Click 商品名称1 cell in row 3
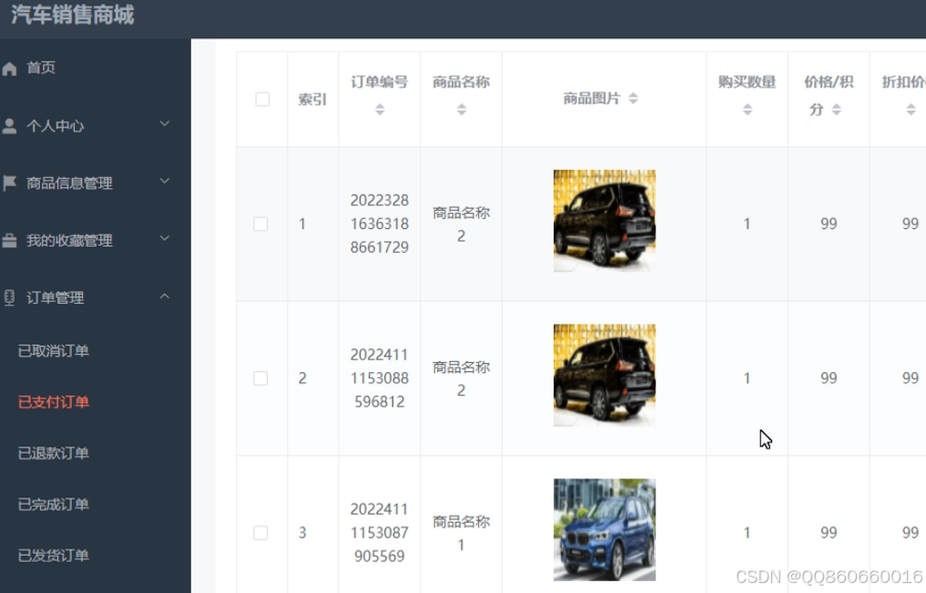 [462, 533]
